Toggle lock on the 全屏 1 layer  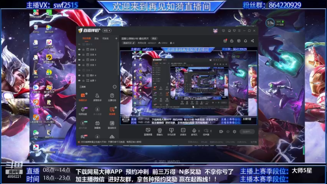pos(83,80)
